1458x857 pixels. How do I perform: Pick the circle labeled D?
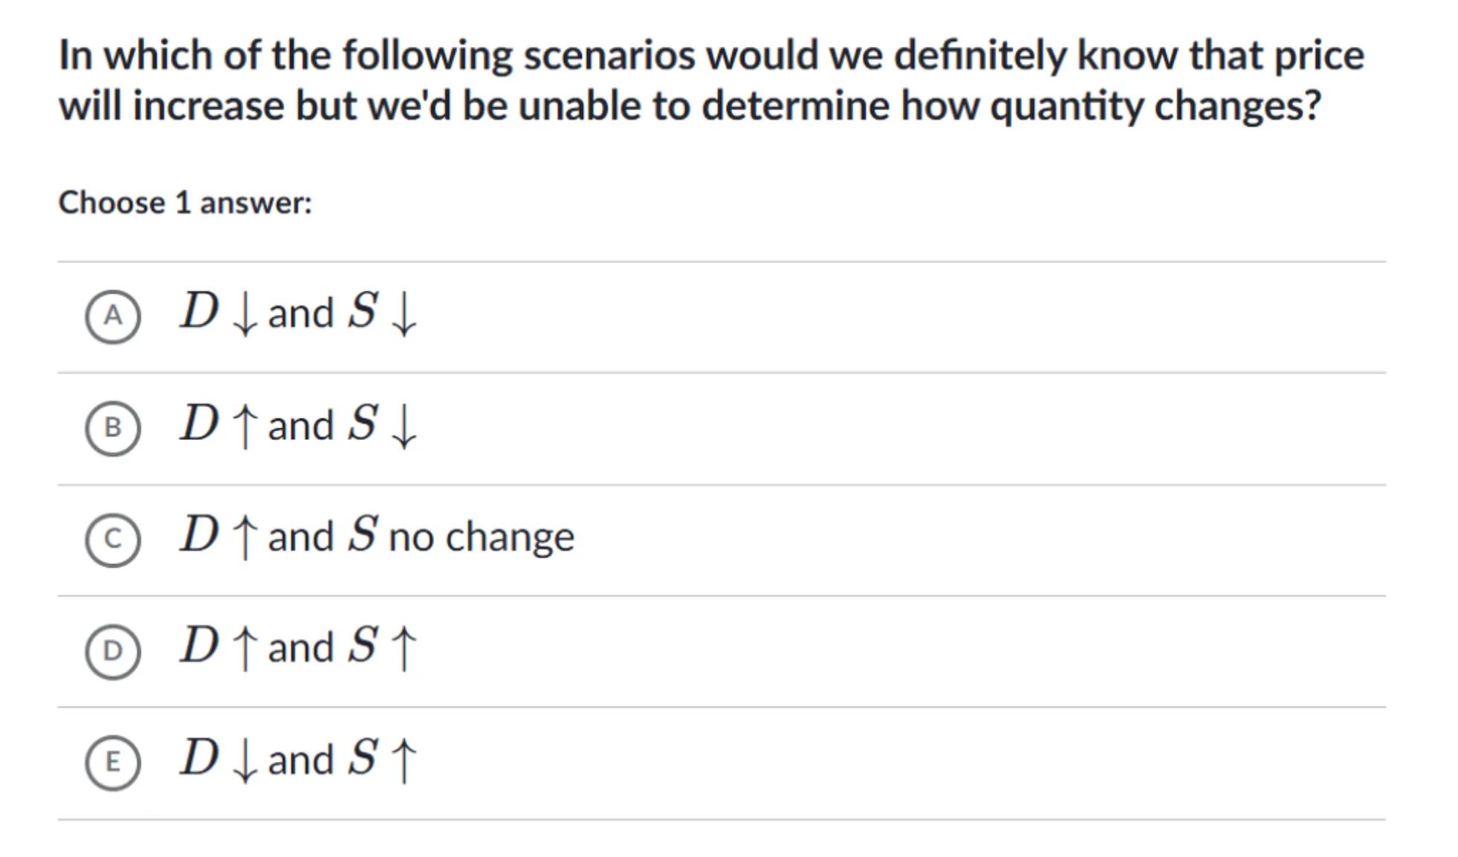click(112, 651)
